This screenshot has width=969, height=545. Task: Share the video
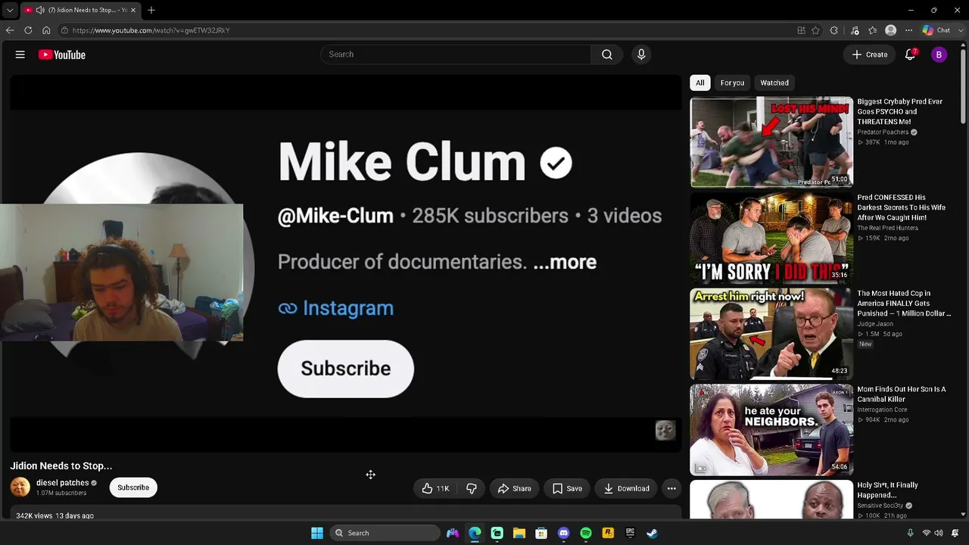point(514,488)
